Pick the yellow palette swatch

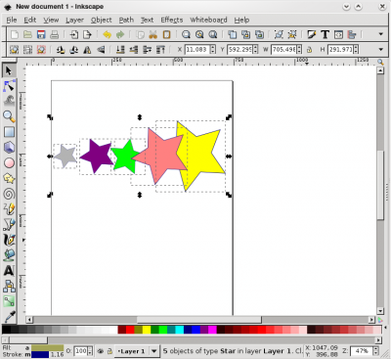coord(147,330)
